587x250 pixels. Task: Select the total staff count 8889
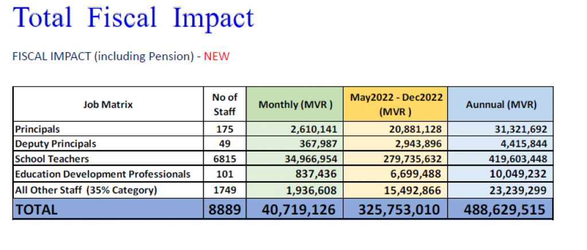225,209
